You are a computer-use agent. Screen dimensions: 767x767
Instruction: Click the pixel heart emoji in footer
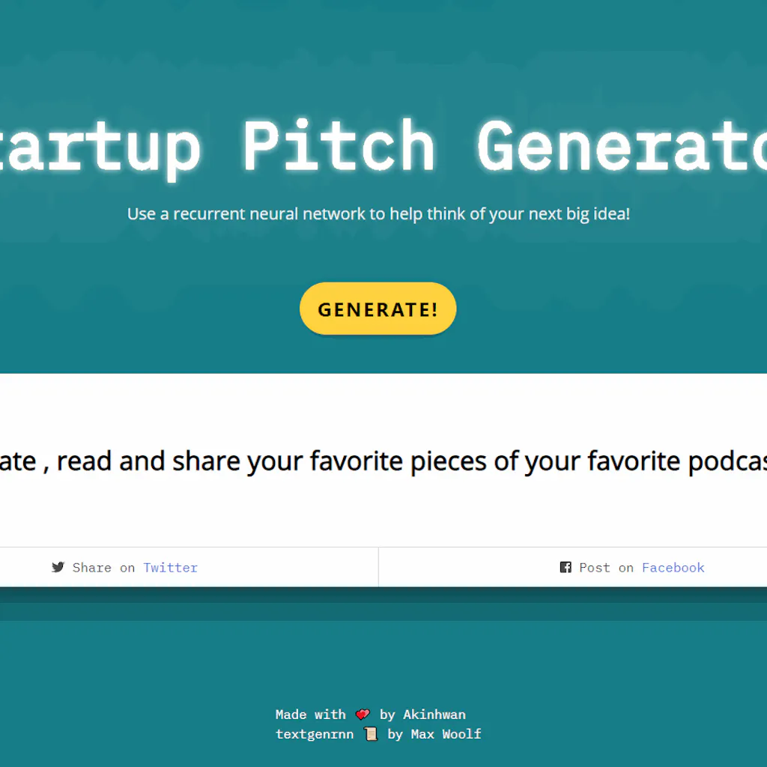[363, 714]
